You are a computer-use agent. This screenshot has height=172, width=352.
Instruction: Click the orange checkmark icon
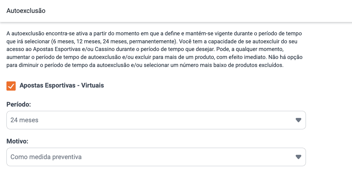click(x=11, y=86)
